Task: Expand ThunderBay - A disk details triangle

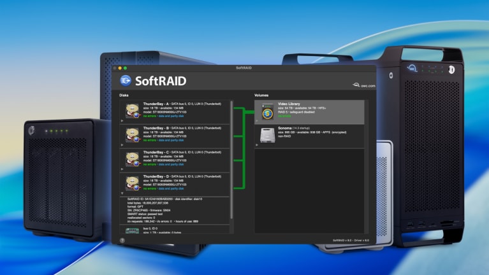Action: click(x=122, y=121)
